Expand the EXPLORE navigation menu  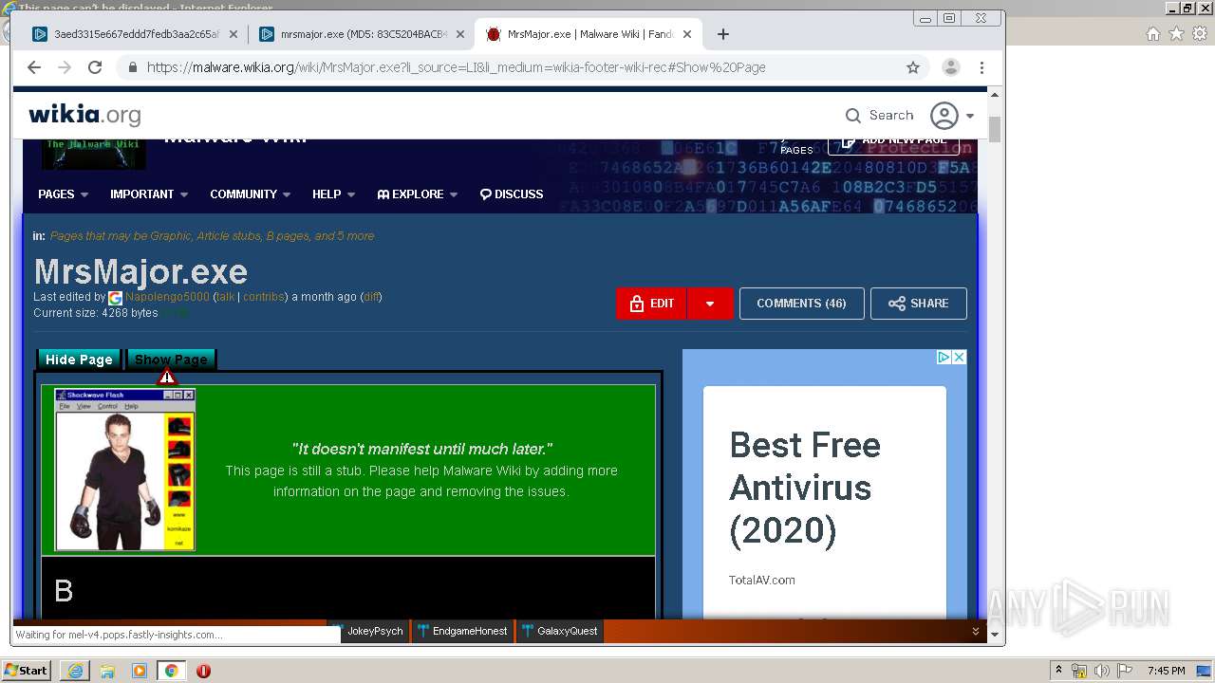[x=418, y=194]
